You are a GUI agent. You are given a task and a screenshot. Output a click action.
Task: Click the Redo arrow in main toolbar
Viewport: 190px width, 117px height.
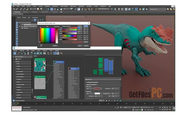click(x=17, y=9)
